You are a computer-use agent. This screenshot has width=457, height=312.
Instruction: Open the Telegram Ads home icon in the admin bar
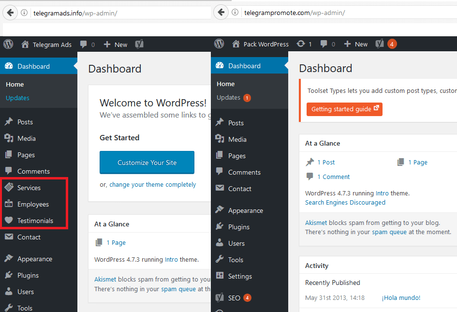[25, 45]
